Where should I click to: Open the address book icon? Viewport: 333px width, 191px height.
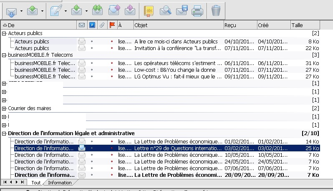tap(149, 10)
